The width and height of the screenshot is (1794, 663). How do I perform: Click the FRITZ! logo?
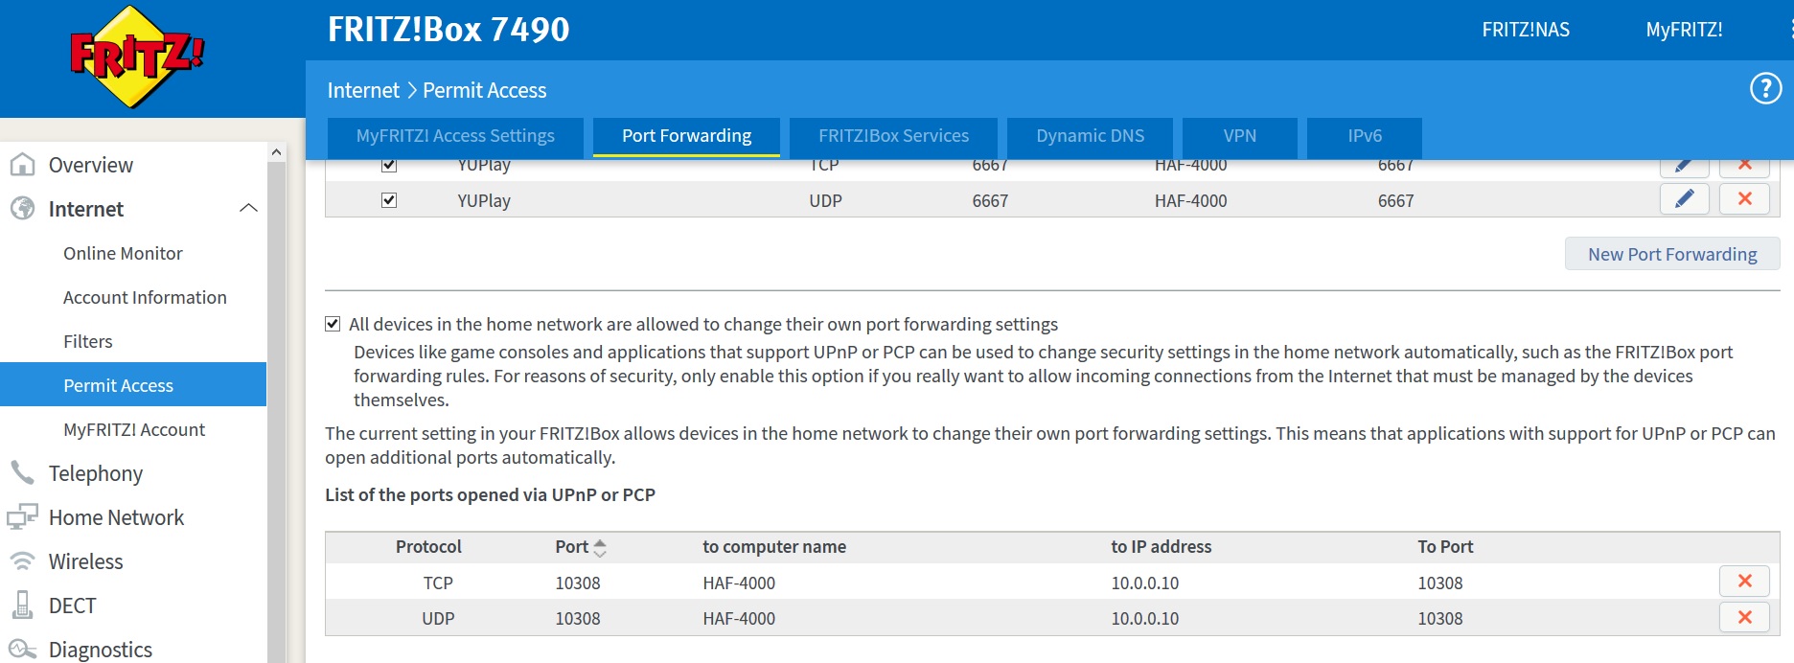pos(138,57)
